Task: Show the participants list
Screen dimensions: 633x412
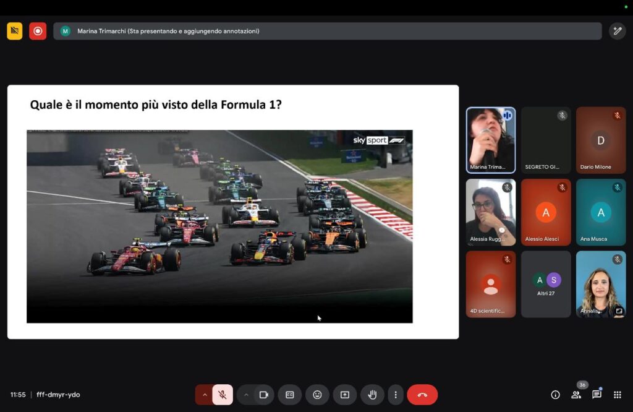Action: pyautogui.click(x=576, y=395)
